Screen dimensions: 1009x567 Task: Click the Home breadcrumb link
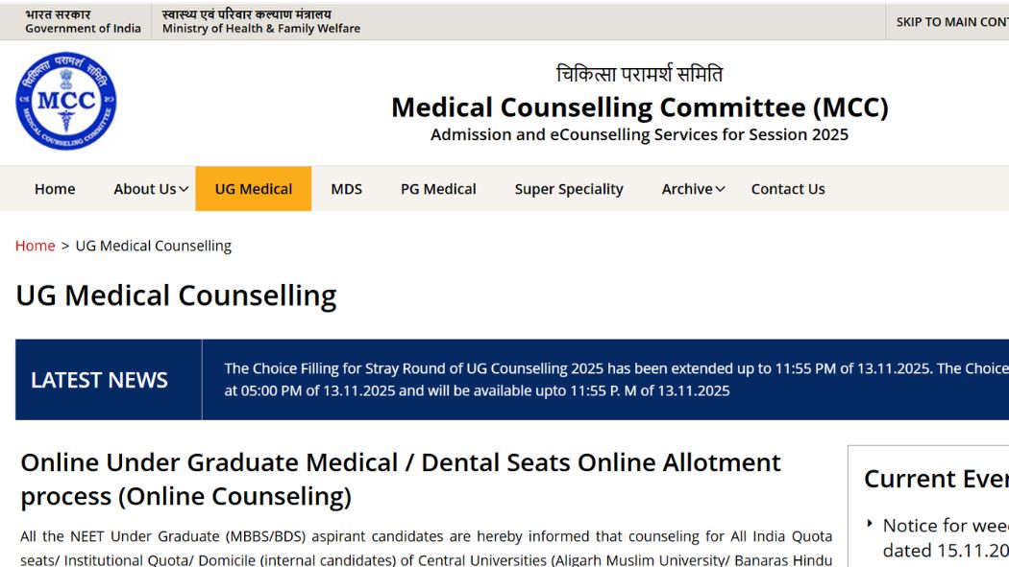click(35, 246)
